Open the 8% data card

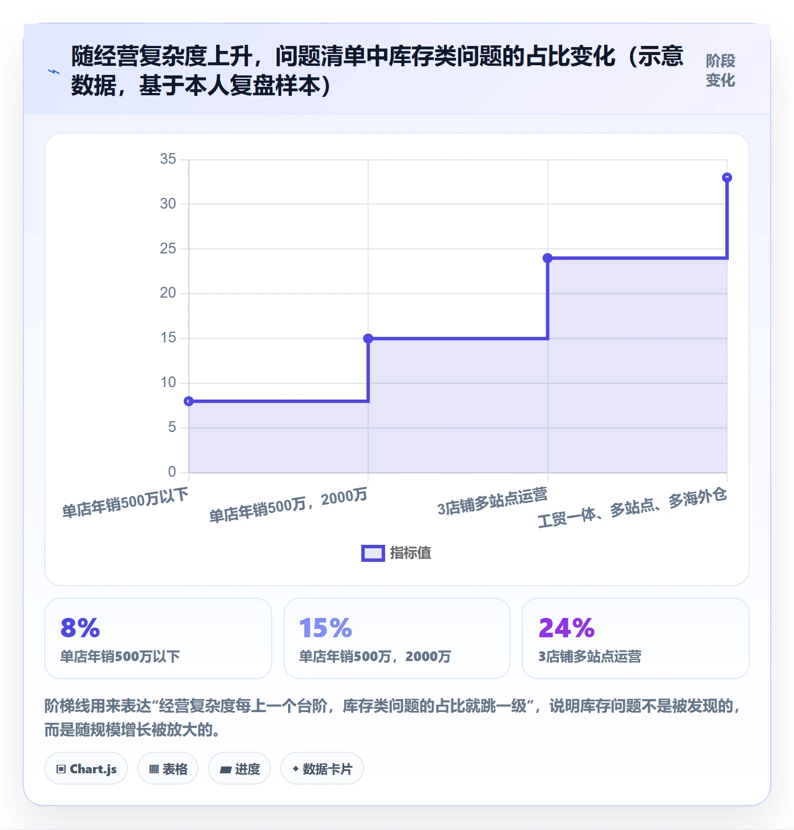tap(158, 638)
